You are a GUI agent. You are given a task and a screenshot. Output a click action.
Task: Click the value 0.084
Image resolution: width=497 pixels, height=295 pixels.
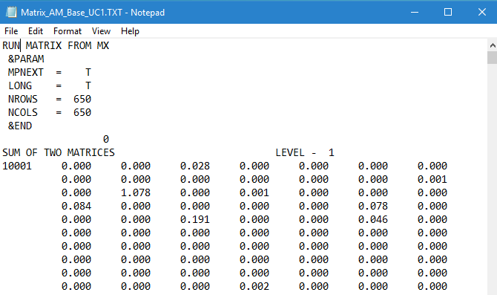tap(76, 206)
